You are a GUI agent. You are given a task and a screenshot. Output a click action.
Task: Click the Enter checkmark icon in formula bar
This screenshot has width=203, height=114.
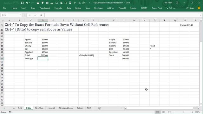pos(35,15)
